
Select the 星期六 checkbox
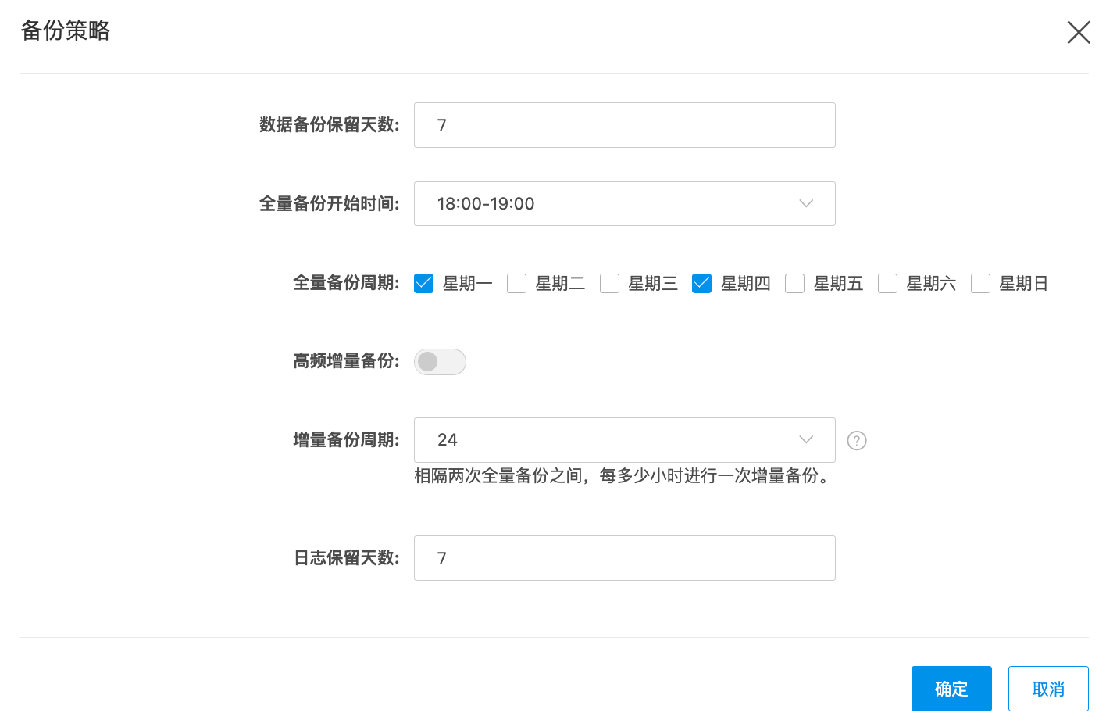[887, 283]
